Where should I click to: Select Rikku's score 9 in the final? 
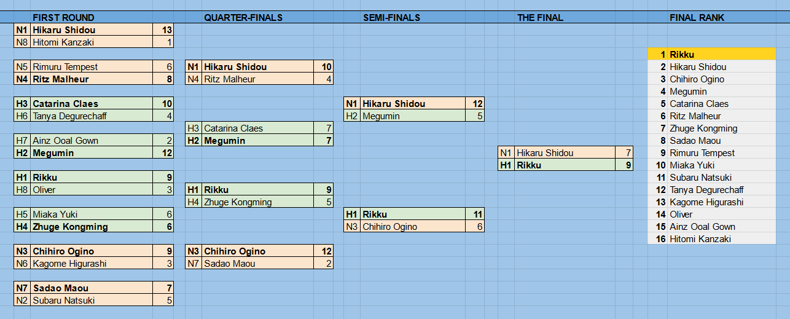pyautogui.click(x=624, y=165)
